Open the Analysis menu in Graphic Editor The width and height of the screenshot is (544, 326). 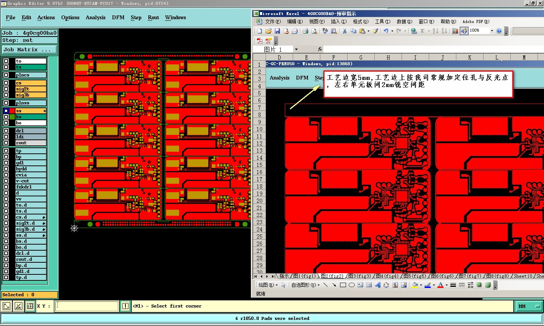point(96,18)
